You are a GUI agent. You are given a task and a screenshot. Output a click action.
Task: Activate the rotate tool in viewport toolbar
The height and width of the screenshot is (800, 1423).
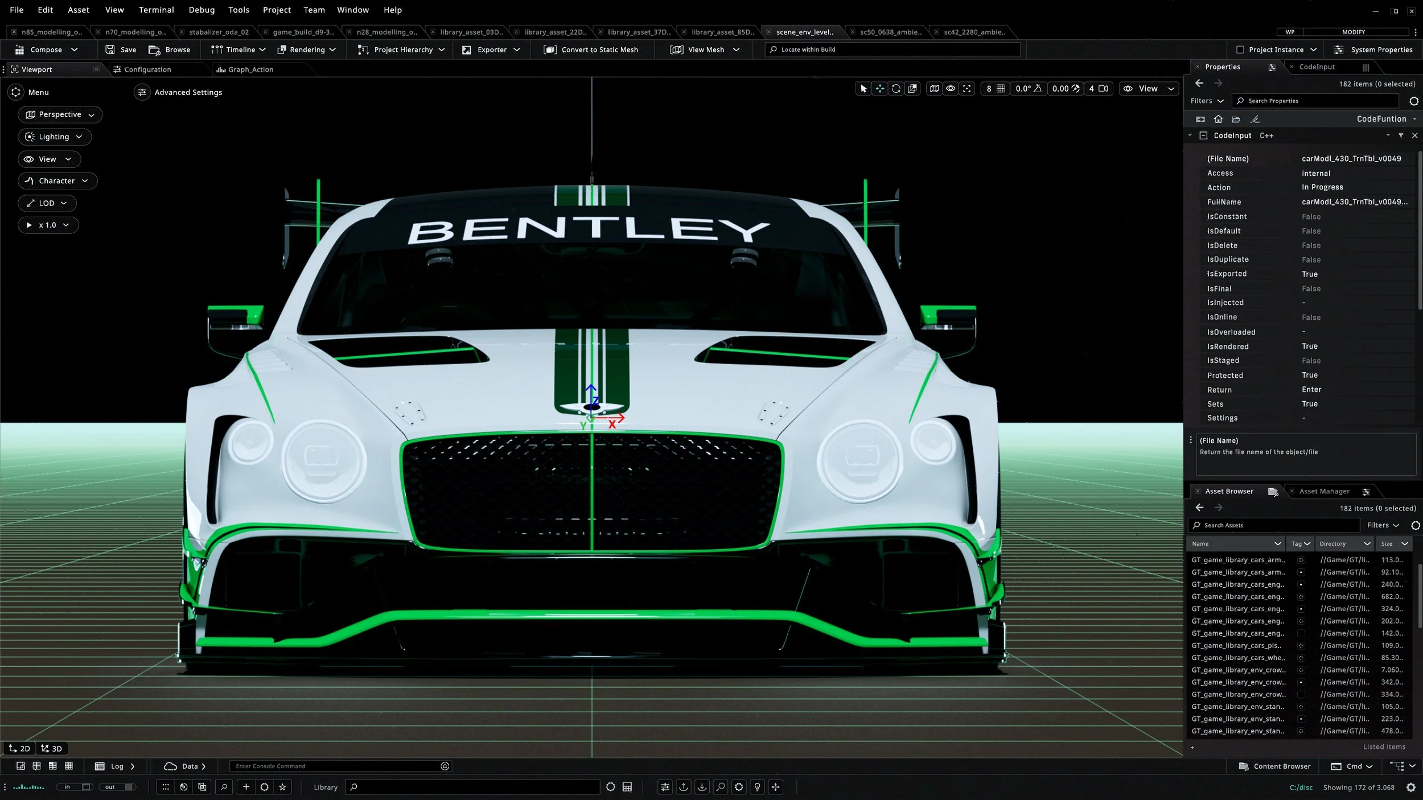896,89
